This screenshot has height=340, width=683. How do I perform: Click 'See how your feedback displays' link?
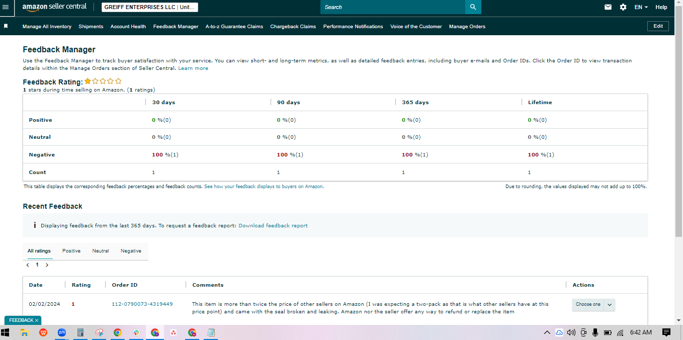[264, 186]
